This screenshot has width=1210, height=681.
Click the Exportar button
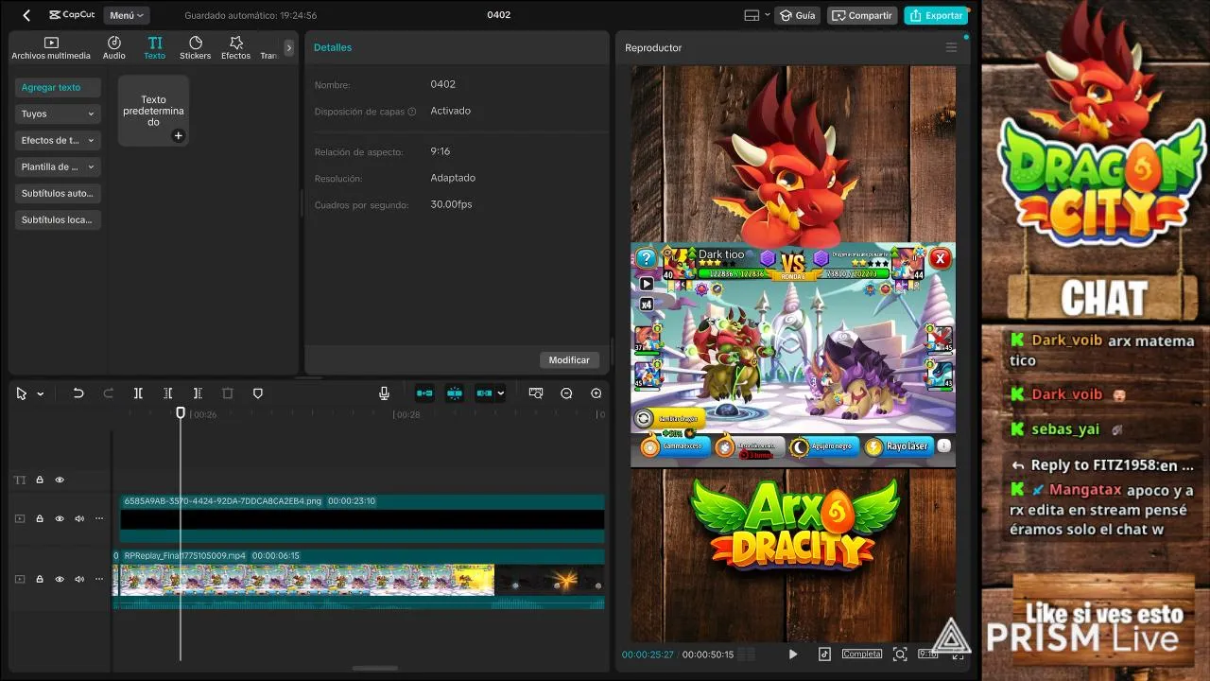pyautogui.click(x=936, y=15)
